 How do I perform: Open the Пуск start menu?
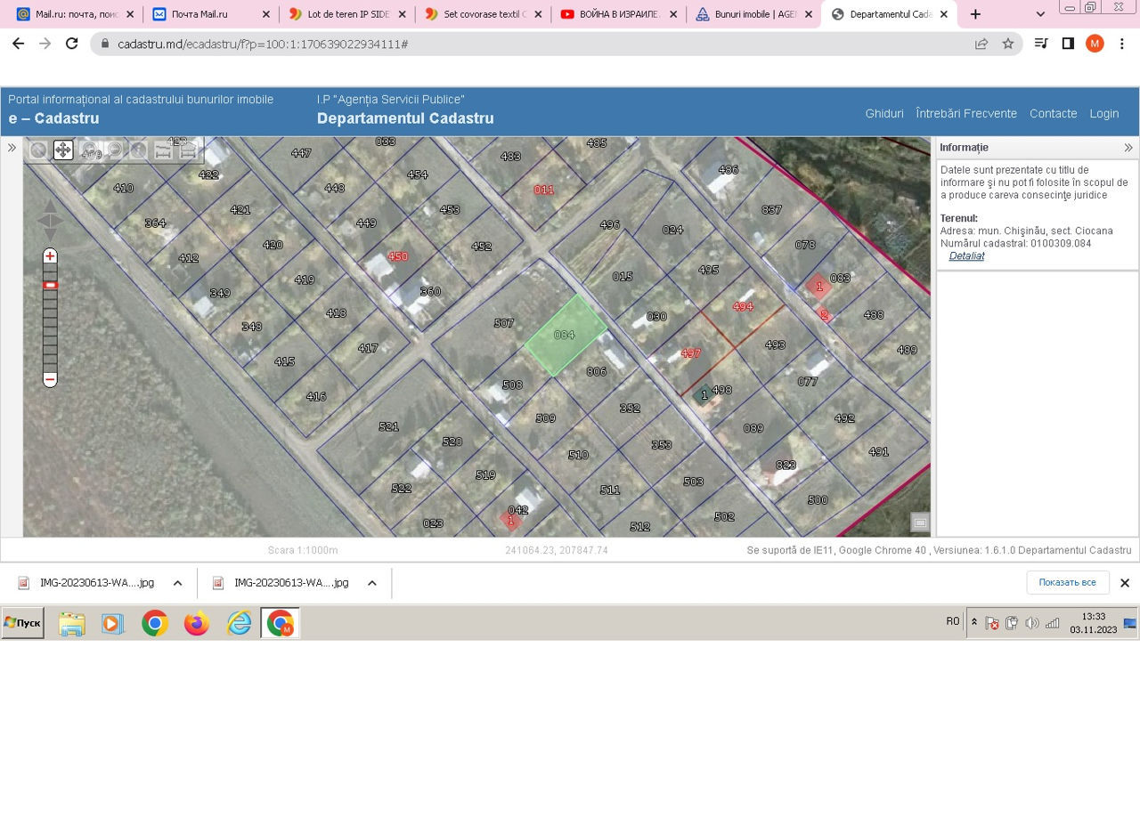(x=22, y=623)
